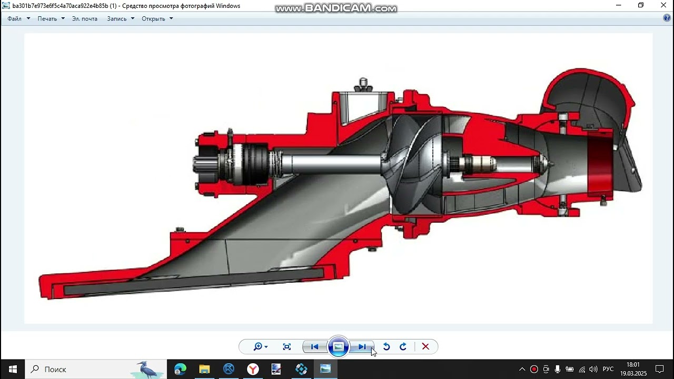Start the slide show
Screen dimensions: 674x379
pyautogui.click(x=338, y=346)
